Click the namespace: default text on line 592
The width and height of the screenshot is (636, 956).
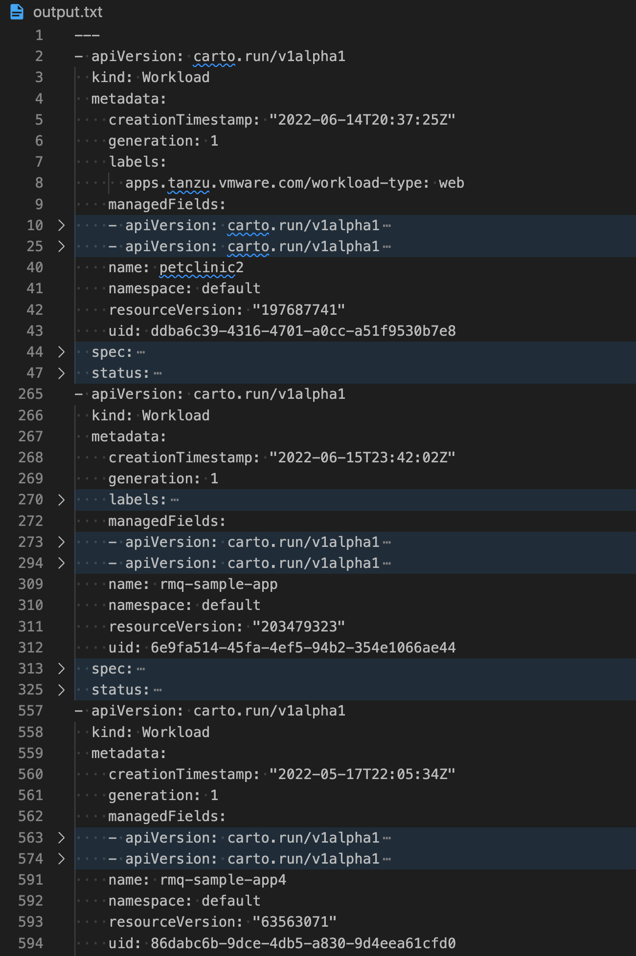click(184, 901)
